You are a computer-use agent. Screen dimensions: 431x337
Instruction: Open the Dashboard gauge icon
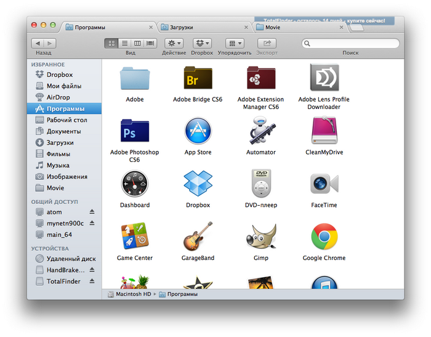coord(135,184)
